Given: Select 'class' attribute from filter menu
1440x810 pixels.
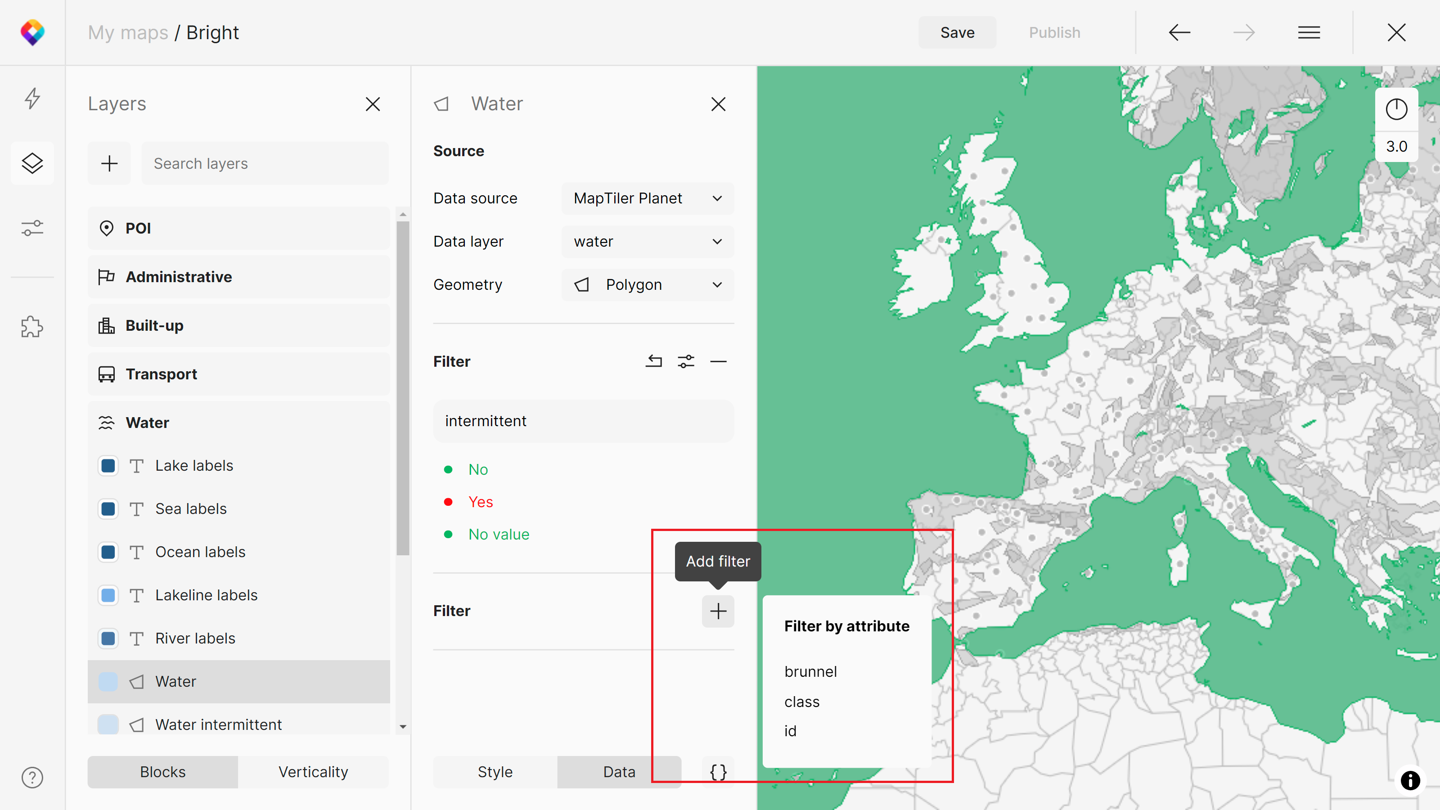Looking at the screenshot, I should point(801,702).
